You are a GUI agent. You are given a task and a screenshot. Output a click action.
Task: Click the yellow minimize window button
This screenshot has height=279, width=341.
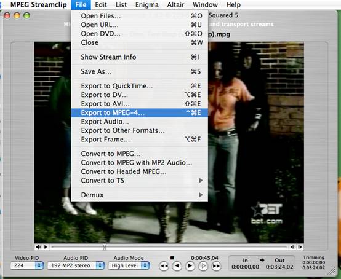tap(17, 15)
